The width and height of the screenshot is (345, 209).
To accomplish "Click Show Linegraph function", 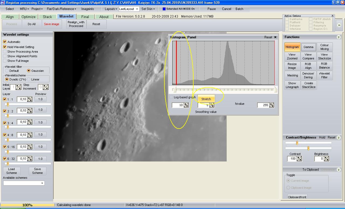I will (292, 85).
